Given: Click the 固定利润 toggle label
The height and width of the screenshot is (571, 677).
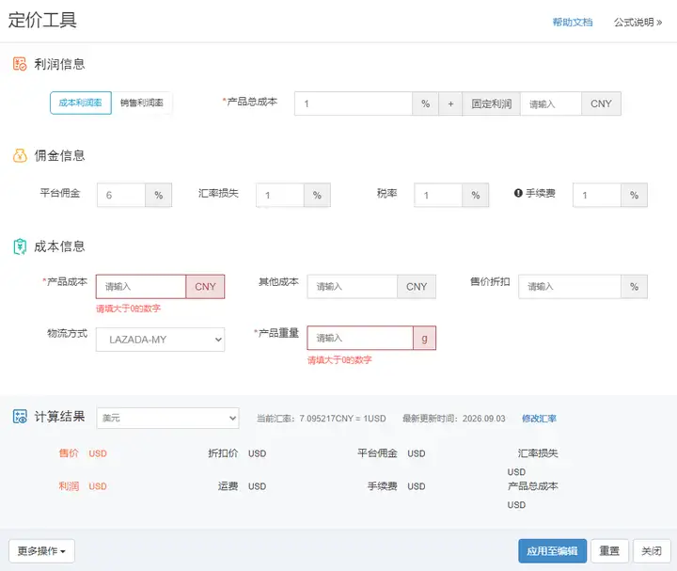Looking at the screenshot, I should 492,103.
